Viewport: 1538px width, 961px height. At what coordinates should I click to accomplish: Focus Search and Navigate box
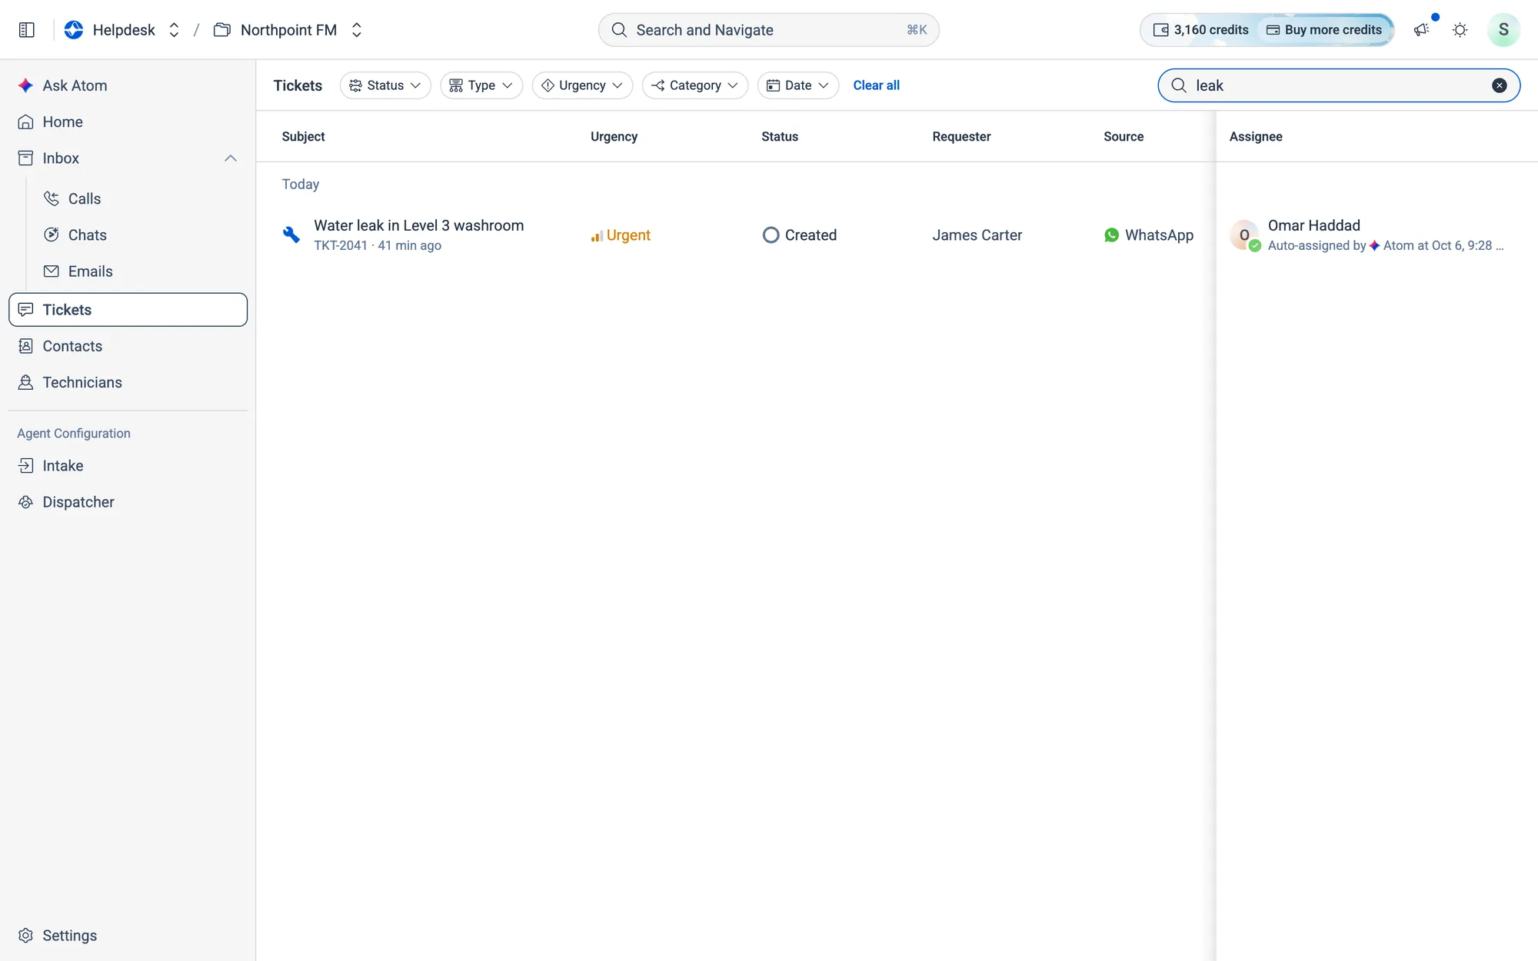coord(768,30)
